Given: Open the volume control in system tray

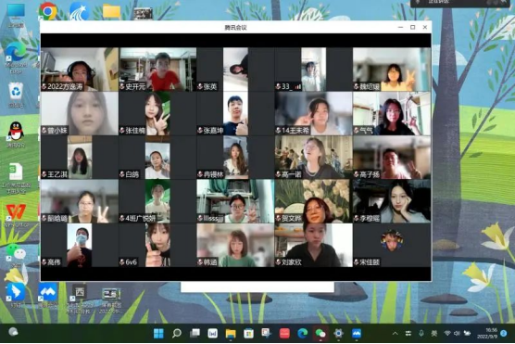Looking at the screenshot, I should pyautogui.click(x=457, y=334).
